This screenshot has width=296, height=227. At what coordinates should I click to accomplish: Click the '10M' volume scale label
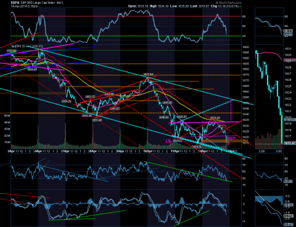[x=7, y=142]
